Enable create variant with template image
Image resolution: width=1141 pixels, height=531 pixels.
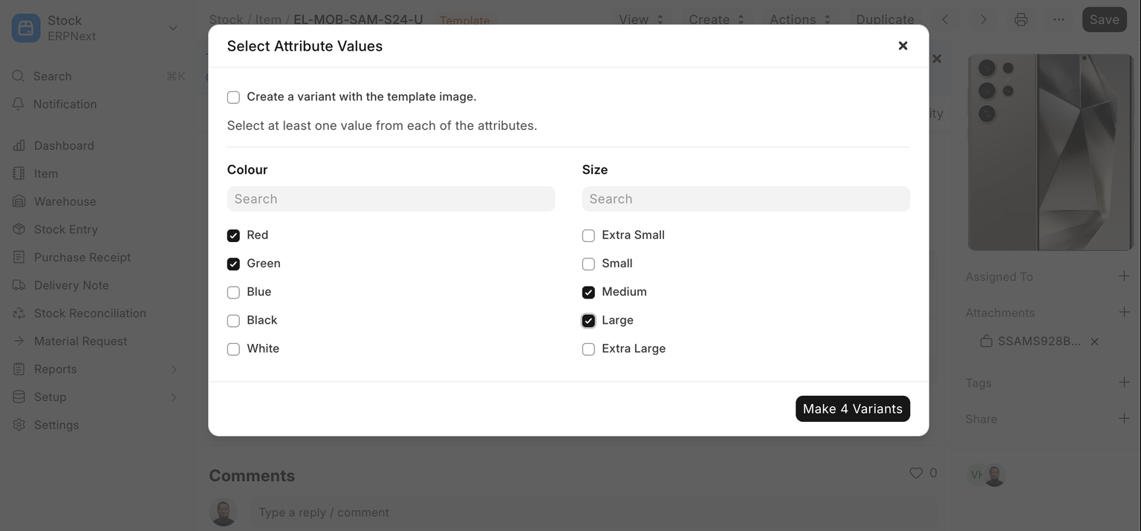click(233, 97)
